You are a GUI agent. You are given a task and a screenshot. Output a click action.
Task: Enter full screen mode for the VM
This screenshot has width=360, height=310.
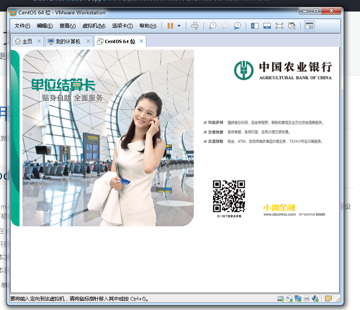tap(279, 26)
